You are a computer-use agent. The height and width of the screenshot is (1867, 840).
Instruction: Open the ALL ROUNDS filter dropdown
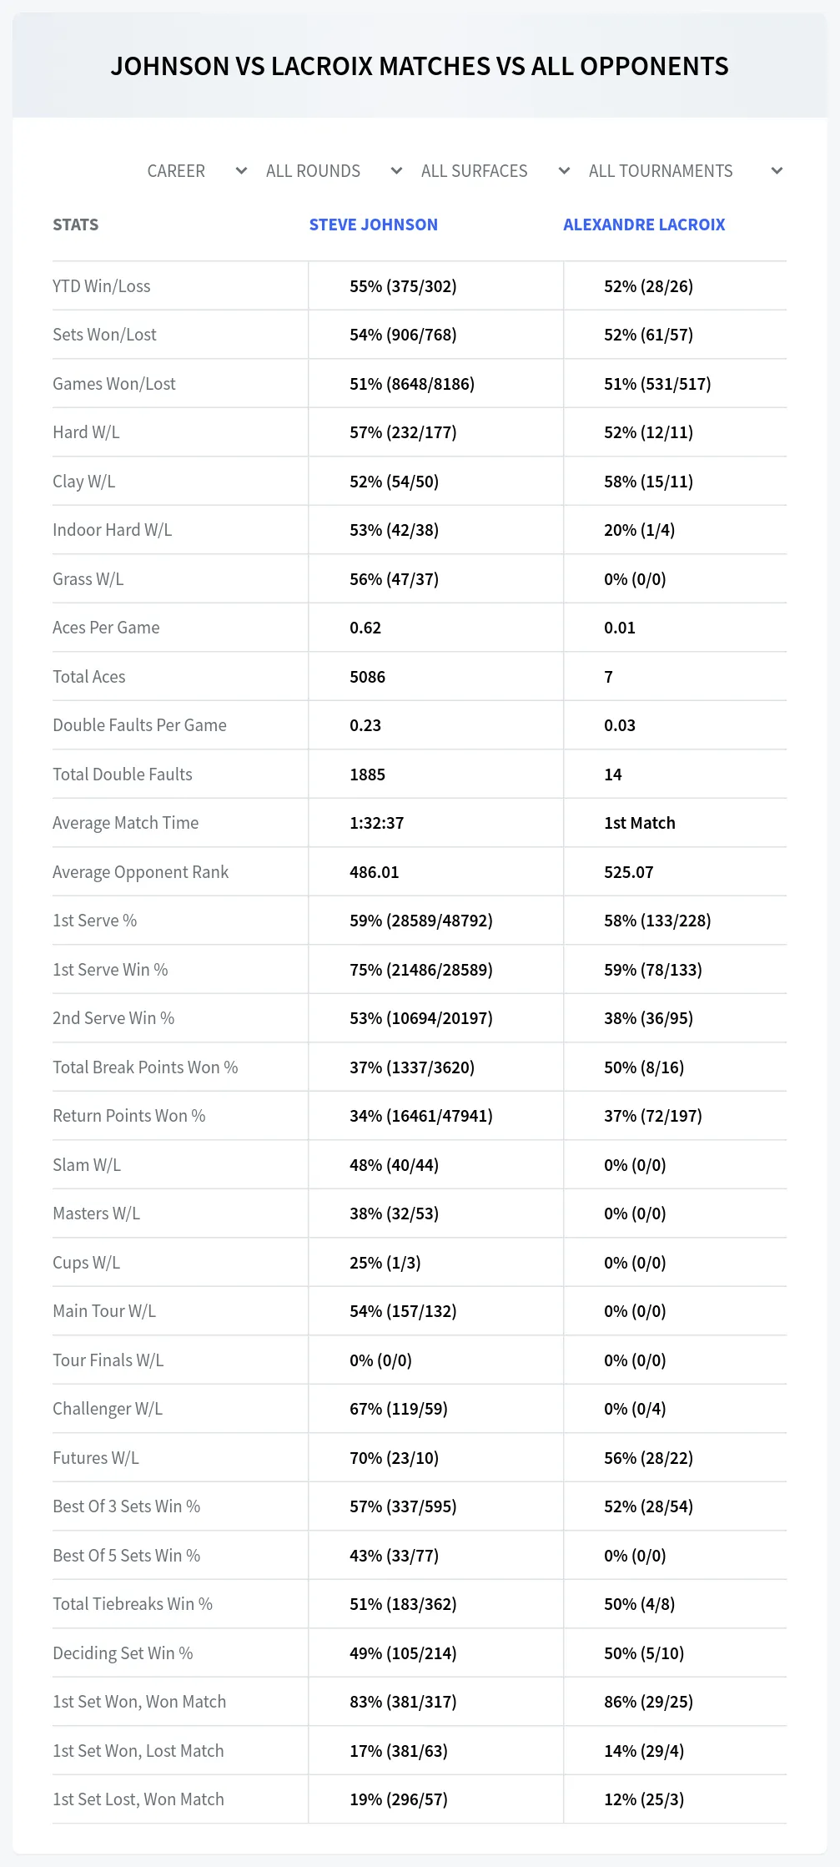tap(334, 171)
